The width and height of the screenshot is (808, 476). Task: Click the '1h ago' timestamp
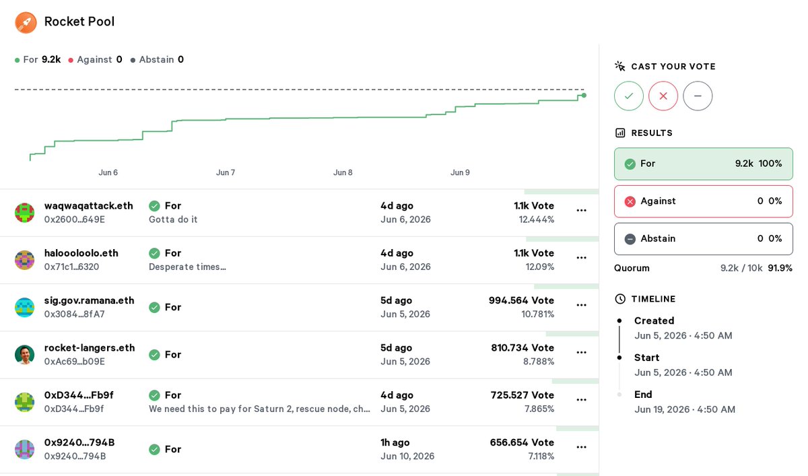(395, 442)
